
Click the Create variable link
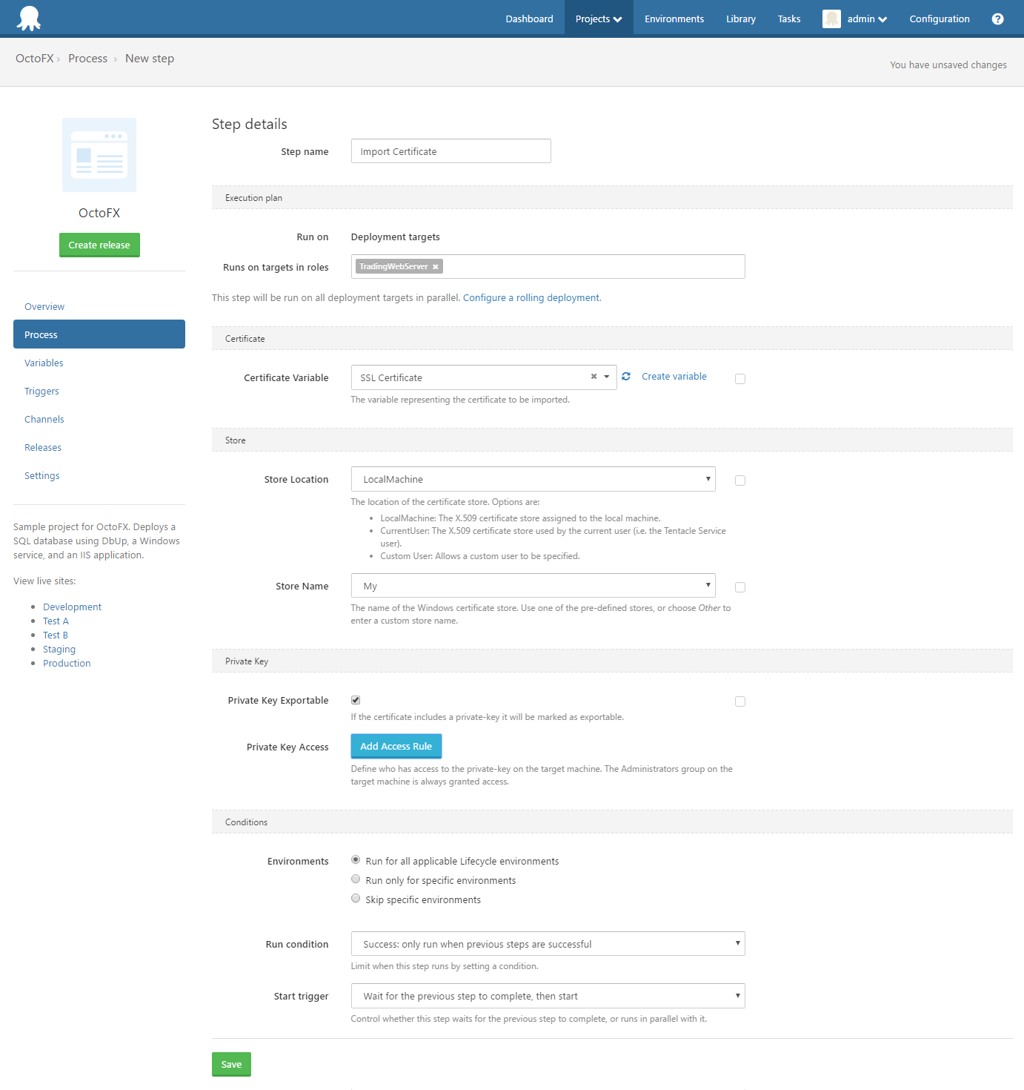point(674,376)
